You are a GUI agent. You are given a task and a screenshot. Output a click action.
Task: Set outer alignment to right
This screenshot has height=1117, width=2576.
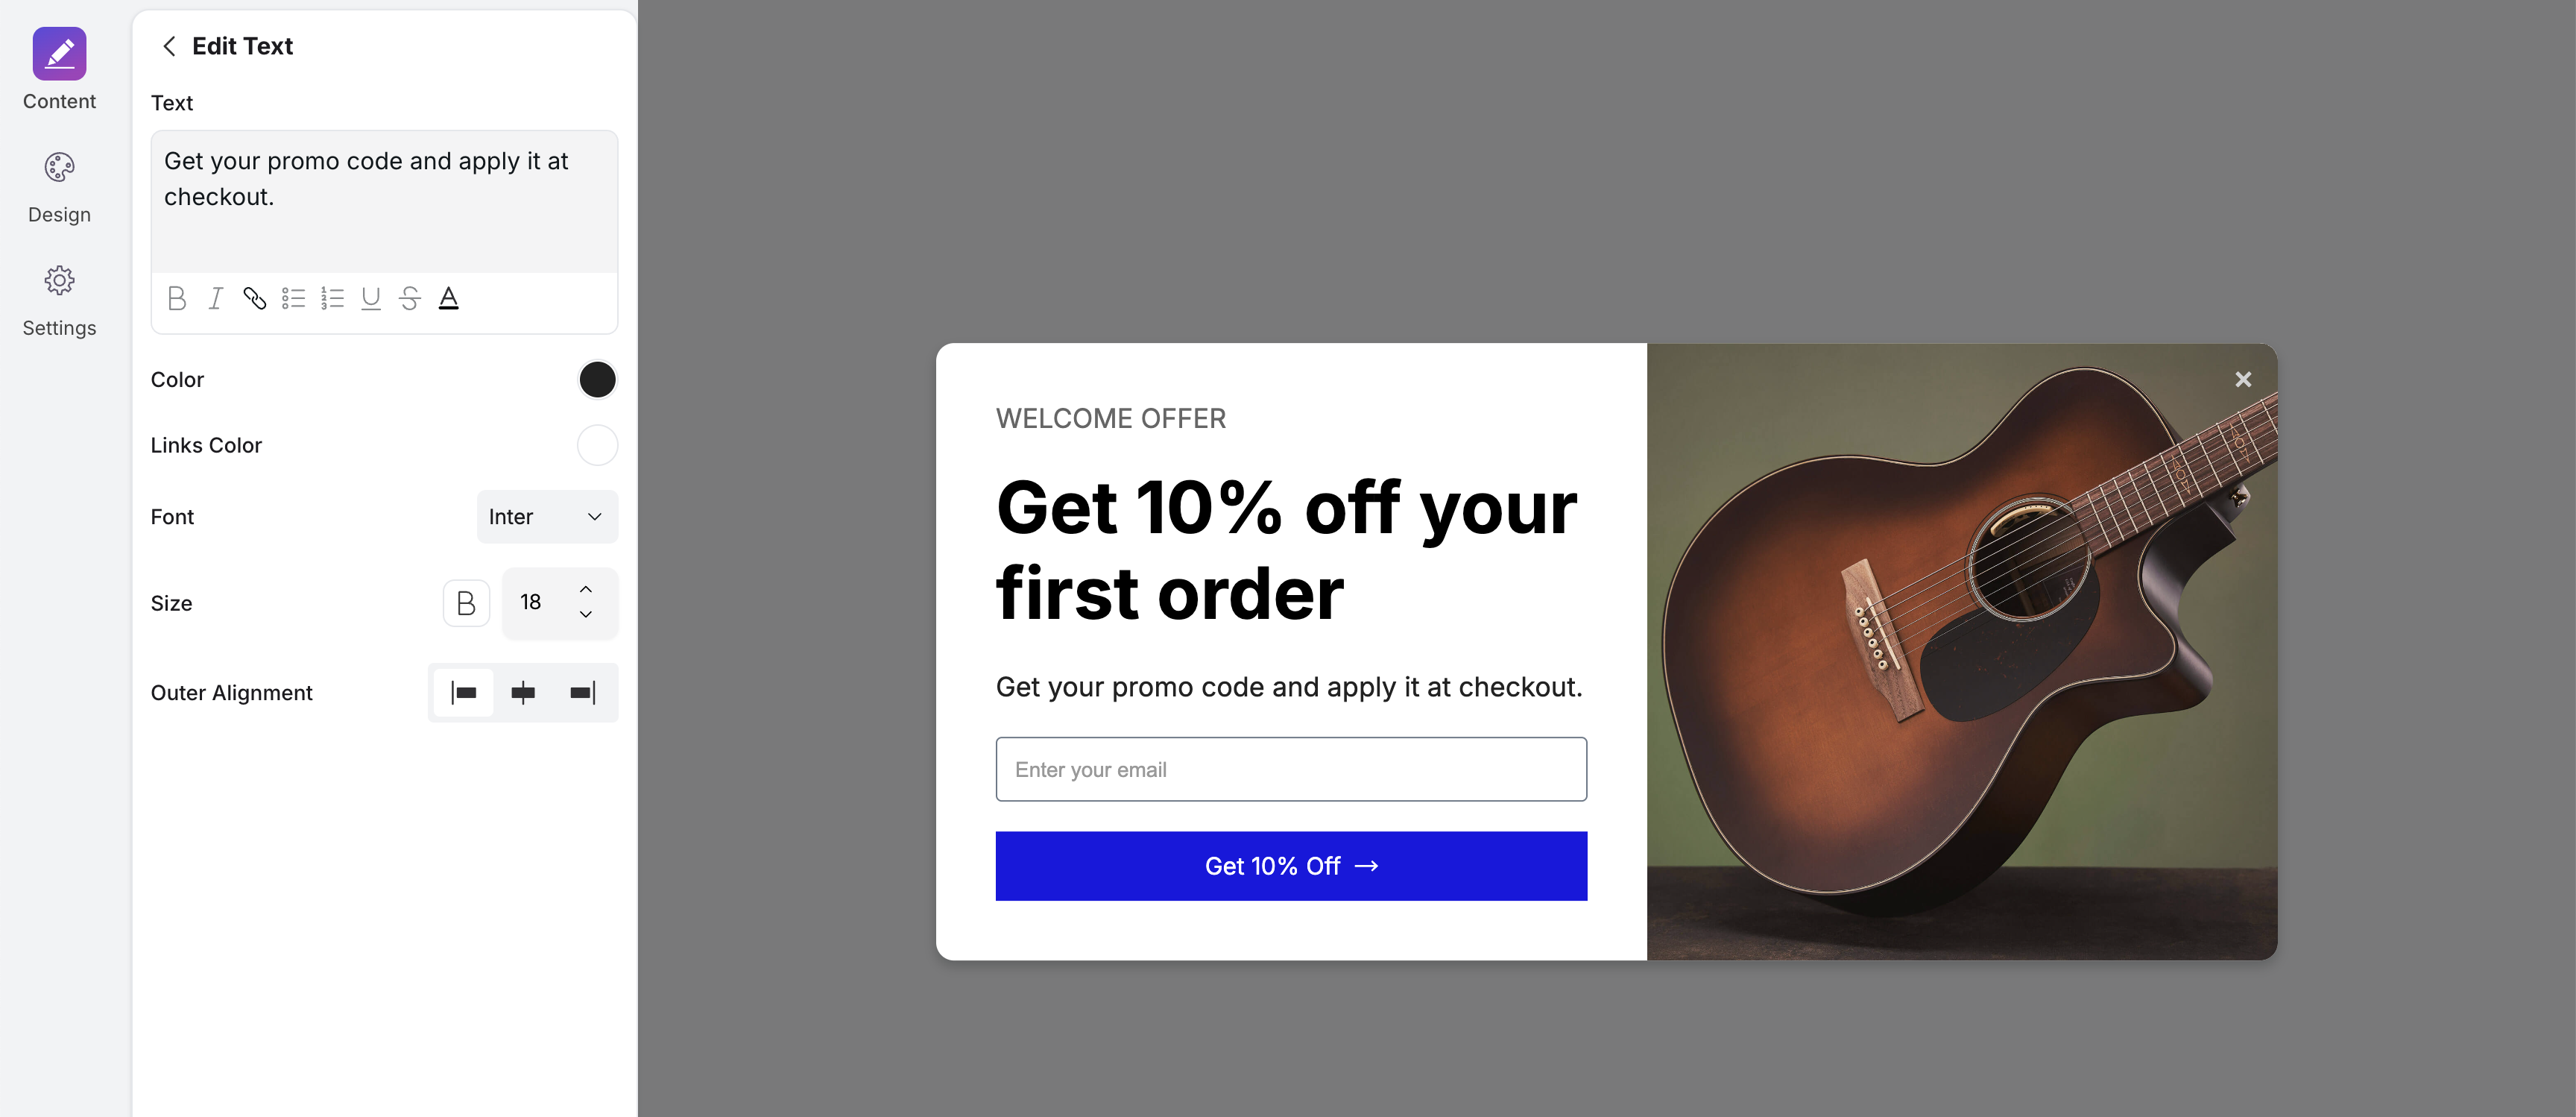pyautogui.click(x=582, y=692)
